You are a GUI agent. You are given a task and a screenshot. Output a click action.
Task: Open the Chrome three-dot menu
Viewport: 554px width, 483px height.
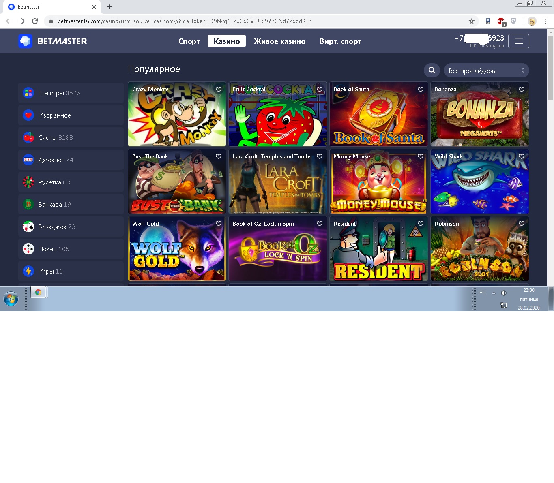tap(545, 21)
